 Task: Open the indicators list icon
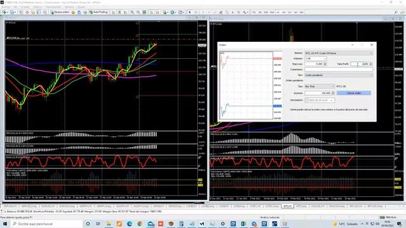point(164,12)
